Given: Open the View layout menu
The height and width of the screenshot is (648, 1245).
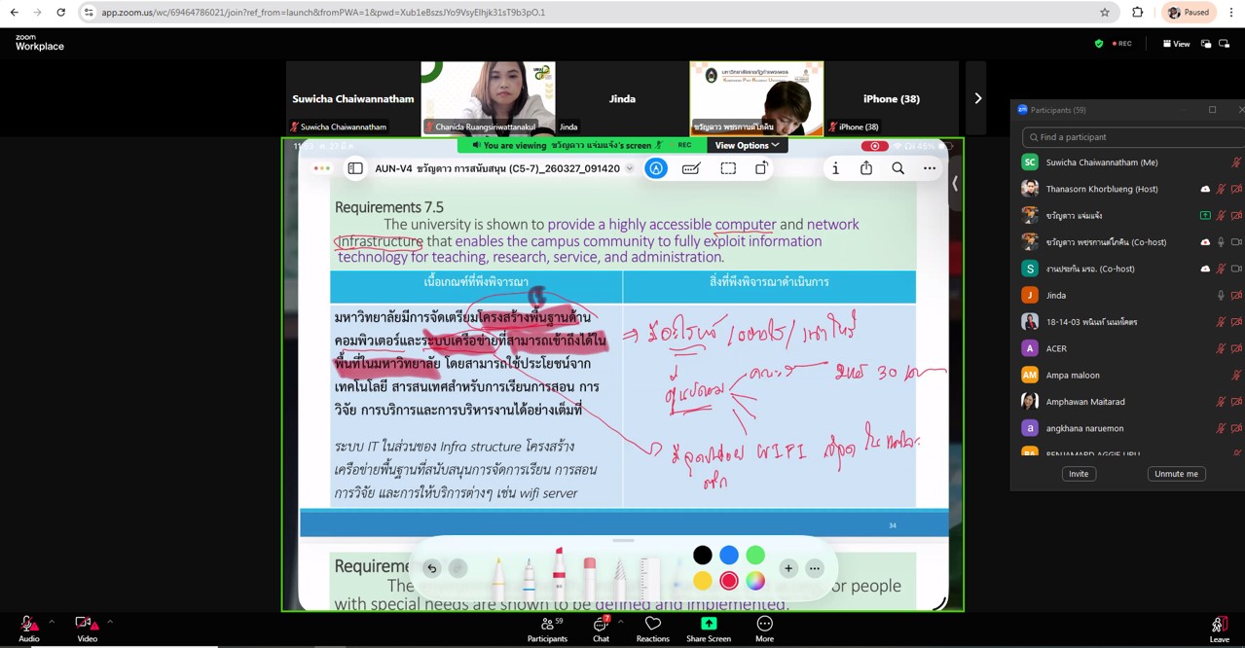Looking at the screenshot, I should [1176, 44].
